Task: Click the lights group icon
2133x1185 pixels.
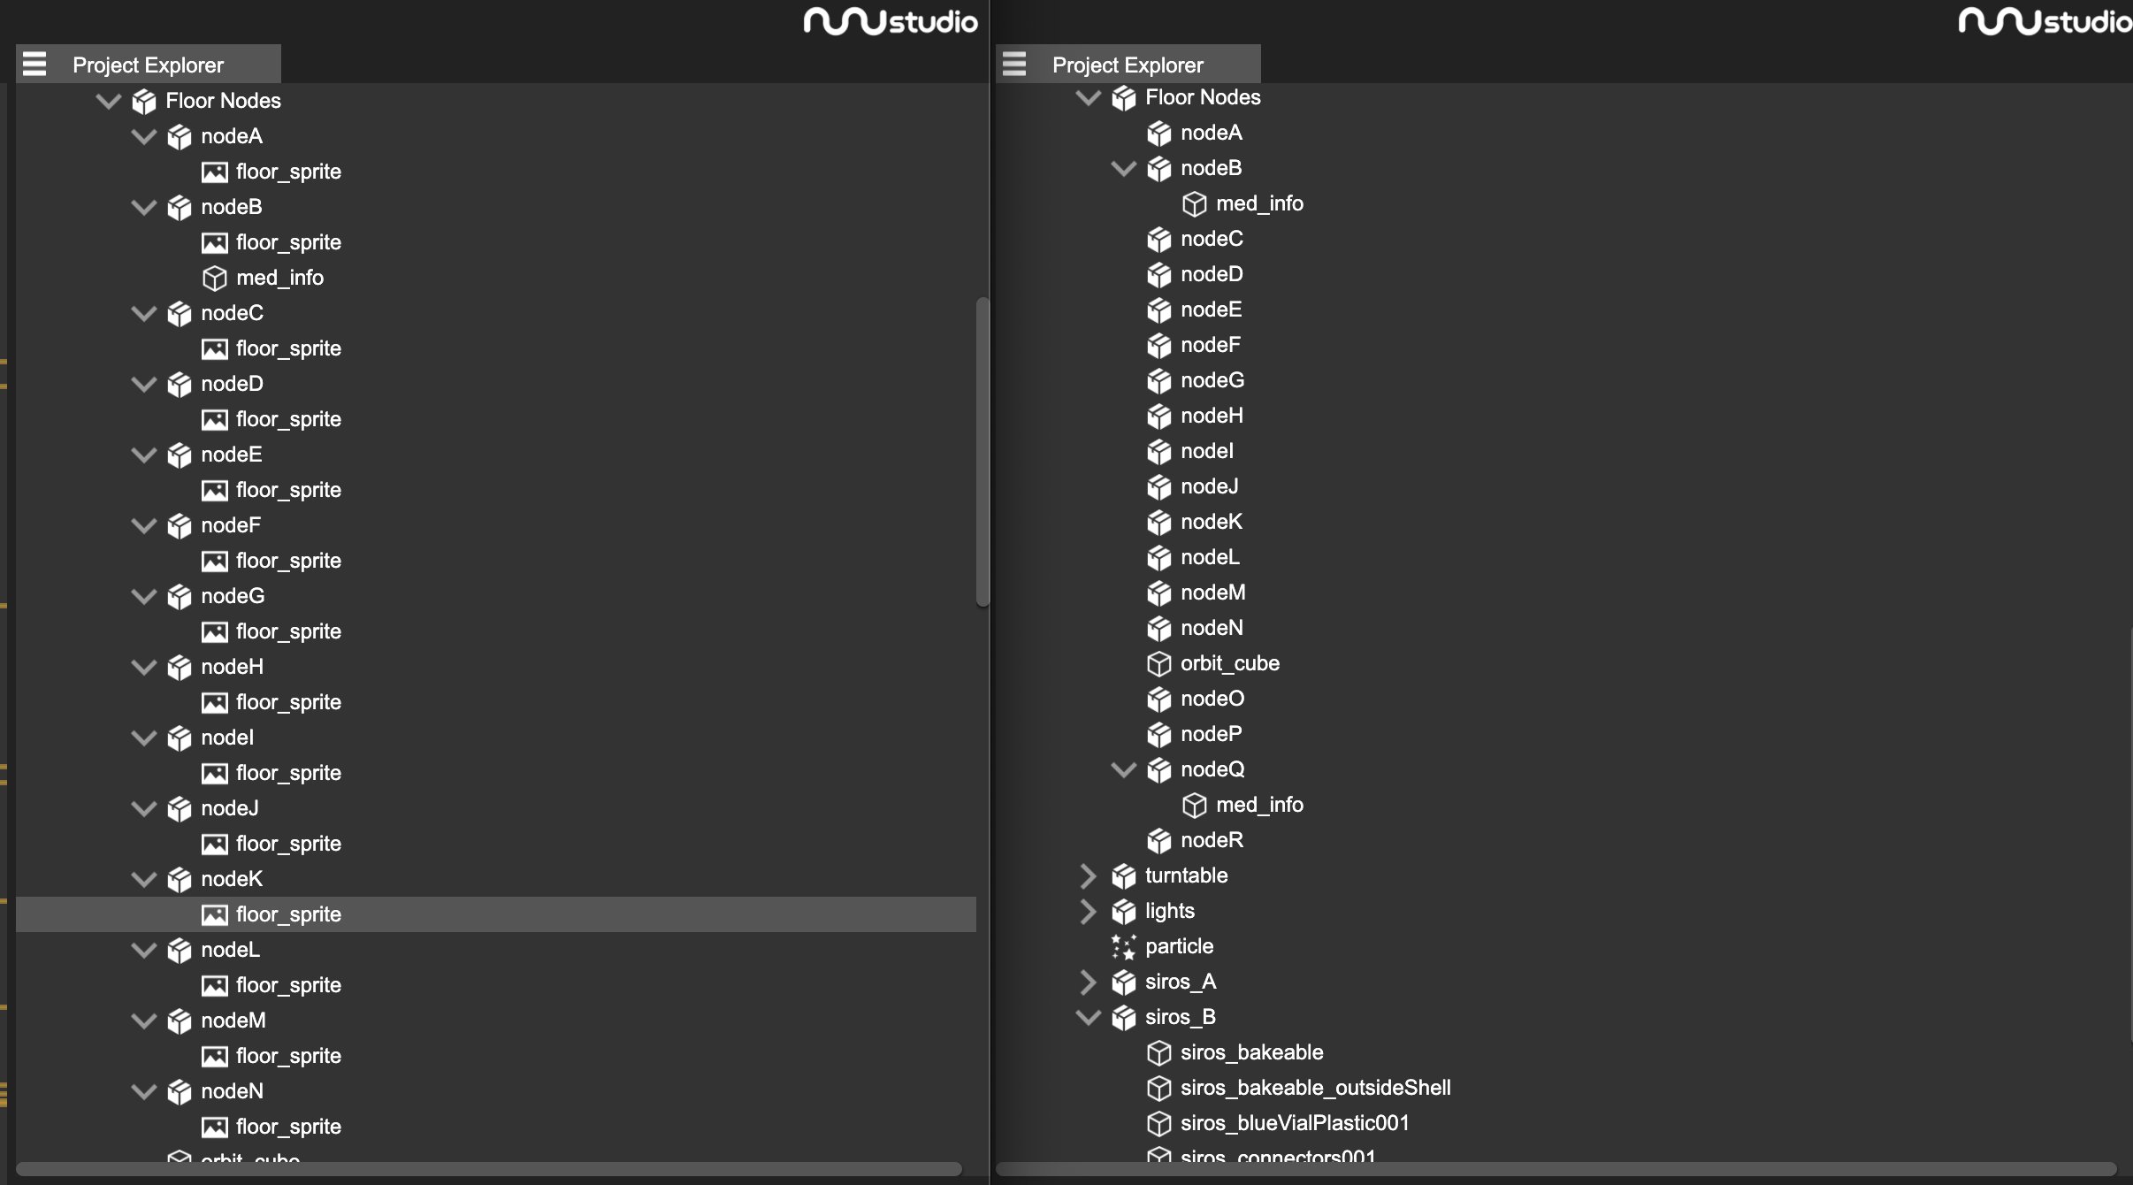Action: (1123, 912)
